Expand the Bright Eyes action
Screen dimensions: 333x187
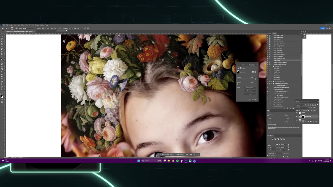[x=273, y=68]
